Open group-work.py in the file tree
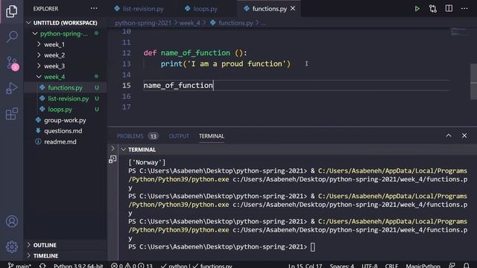Viewport: 477px width, 268px height. [x=65, y=120]
